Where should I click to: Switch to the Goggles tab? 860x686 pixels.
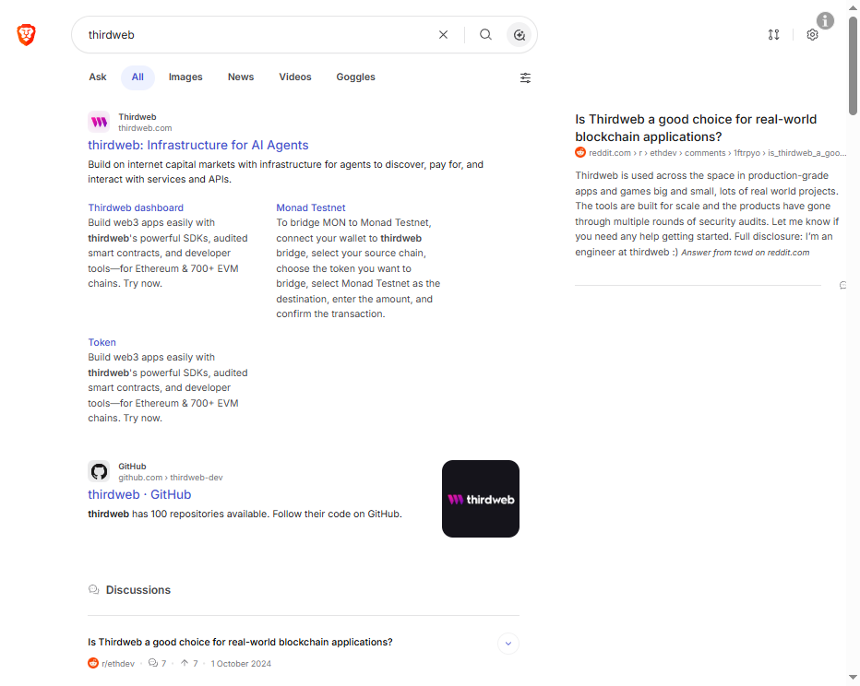click(x=355, y=77)
